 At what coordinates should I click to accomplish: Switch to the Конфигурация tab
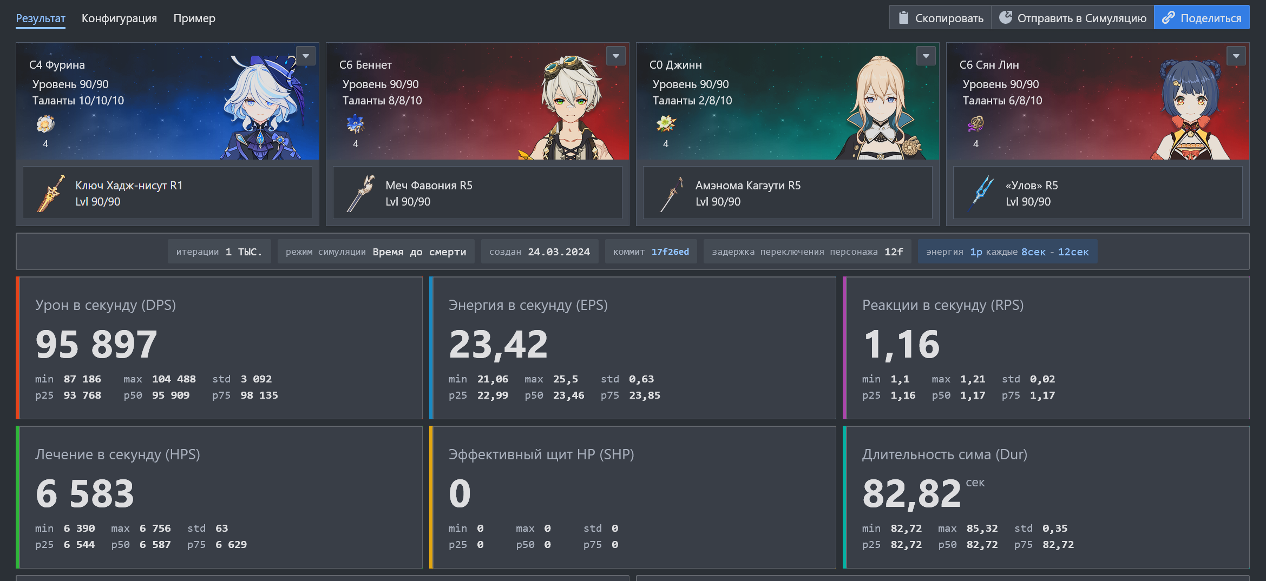tap(119, 18)
